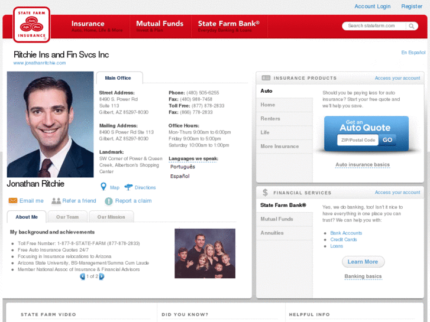The image size is (430, 322).
Task: Click the Directions text link
Action: pyautogui.click(x=145, y=187)
